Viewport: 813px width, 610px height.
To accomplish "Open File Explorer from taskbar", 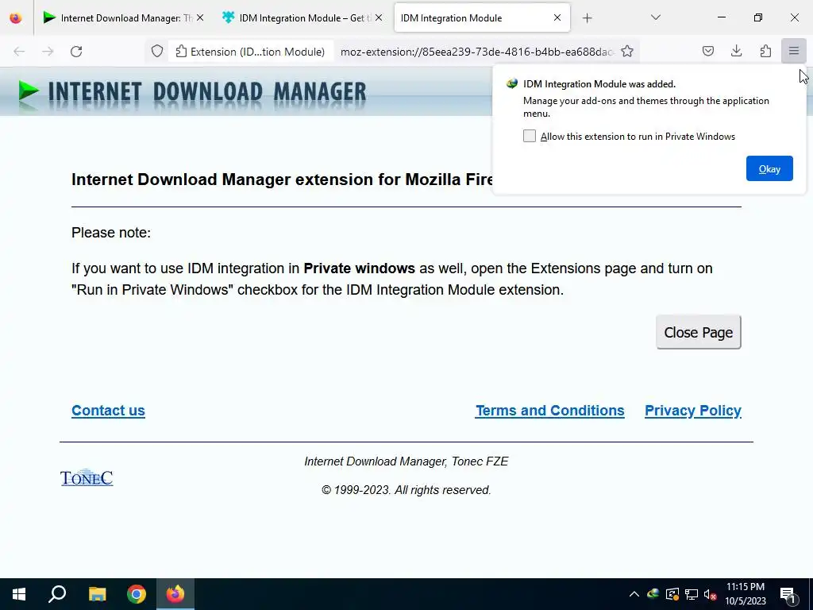I will tap(97, 594).
